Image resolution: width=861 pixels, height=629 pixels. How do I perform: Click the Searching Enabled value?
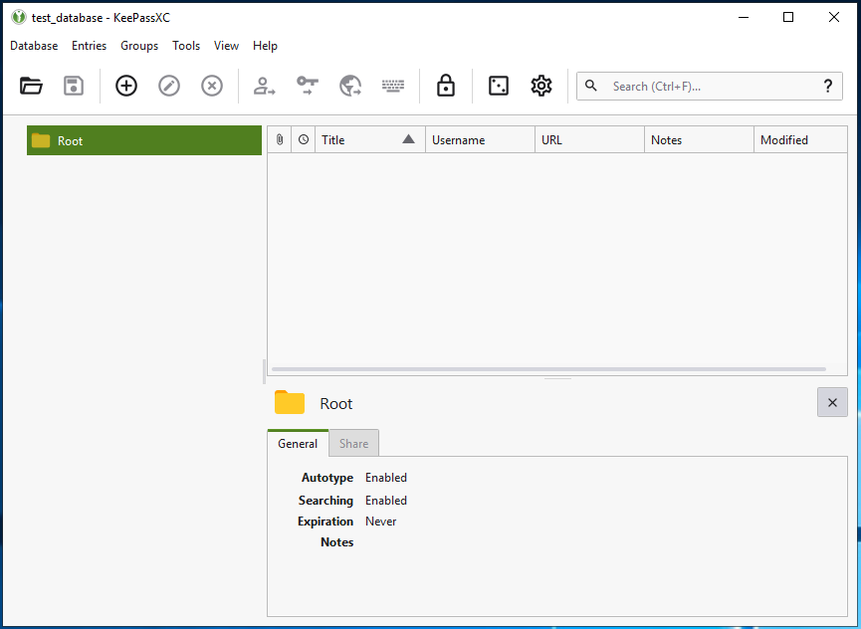click(x=386, y=501)
